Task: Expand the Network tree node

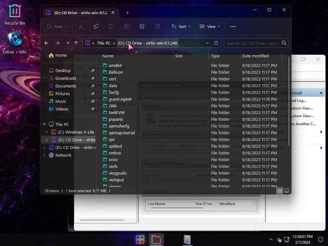Action: pyautogui.click(x=44, y=155)
